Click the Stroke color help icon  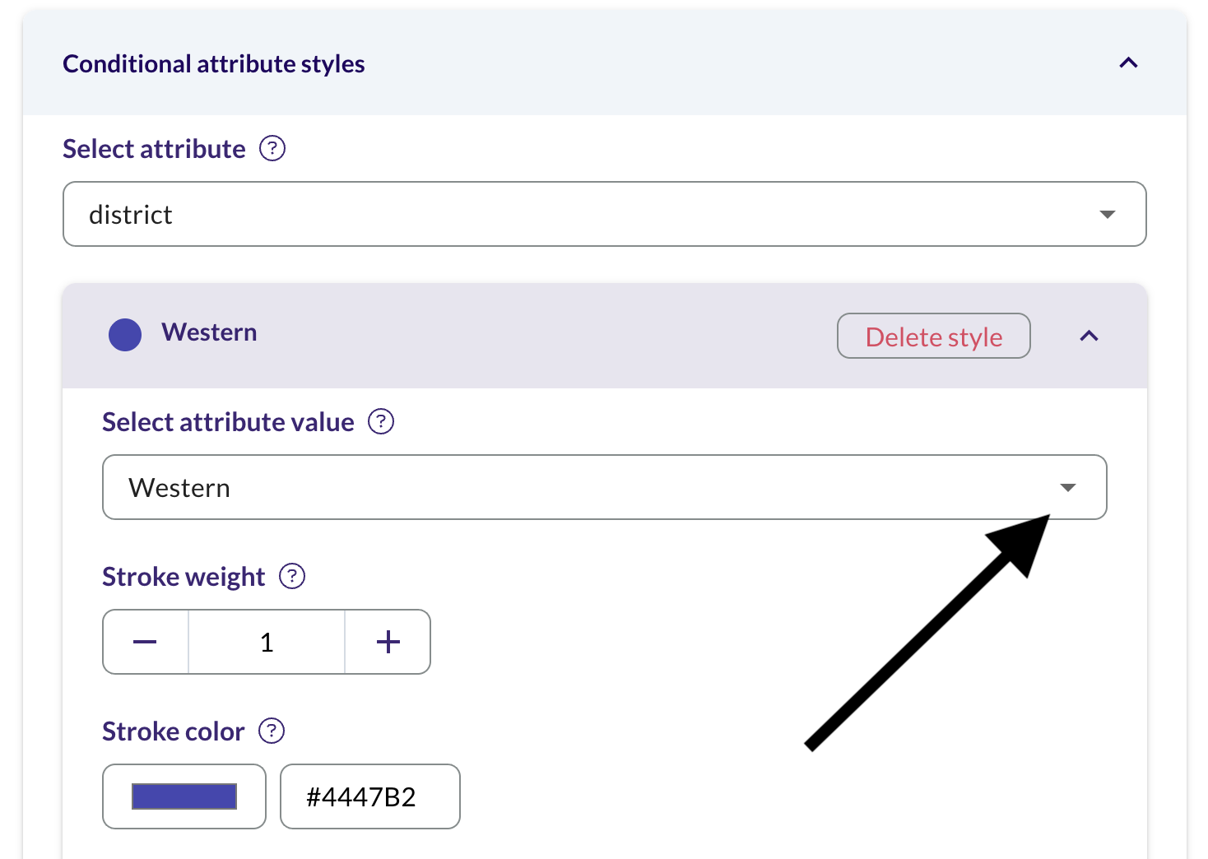coord(272,731)
